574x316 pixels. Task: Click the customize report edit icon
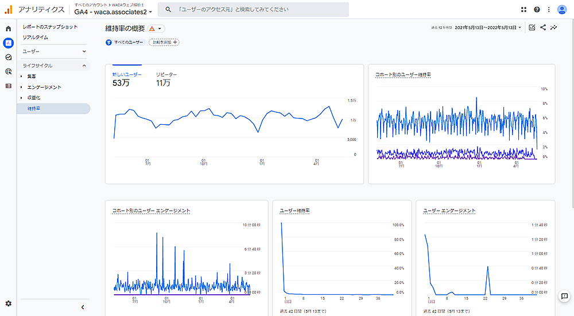click(x=532, y=27)
